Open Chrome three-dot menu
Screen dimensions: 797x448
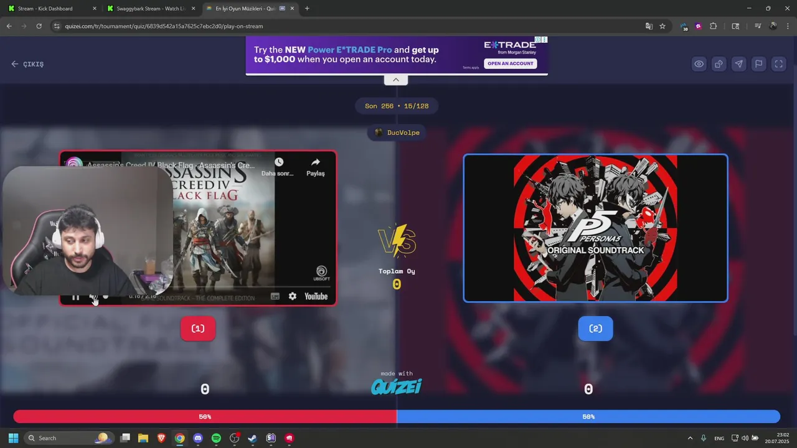[788, 26]
